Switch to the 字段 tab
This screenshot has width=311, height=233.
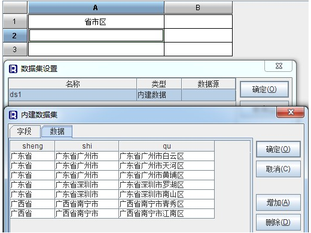click(x=25, y=131)
